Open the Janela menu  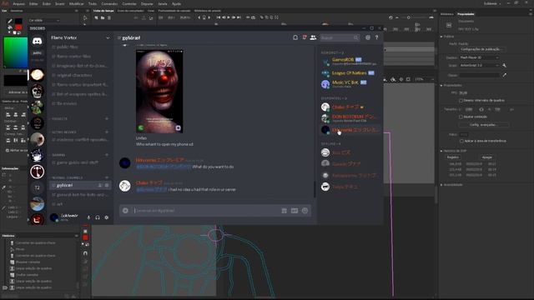point(163,3)
